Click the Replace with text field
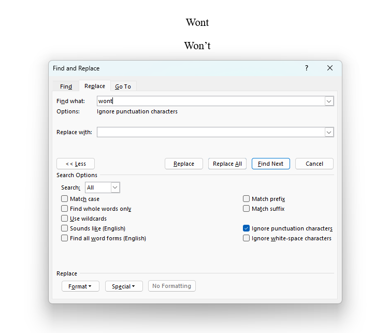Screen dimensions: 389x333 pyautogui.click(x=210, y=132)
